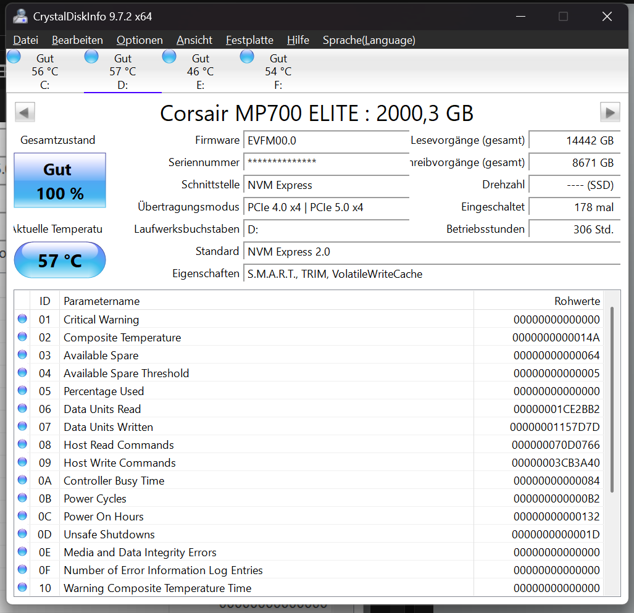
Task: Click the Standard field NVM Express 2.0
Action: 432,251
